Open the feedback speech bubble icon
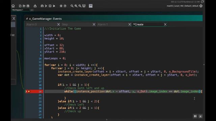The image size is (216, 121). click(202, 2)
